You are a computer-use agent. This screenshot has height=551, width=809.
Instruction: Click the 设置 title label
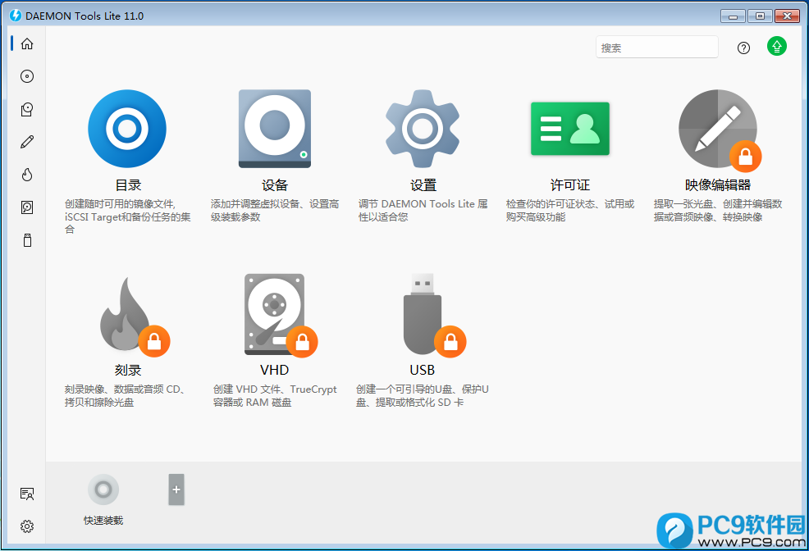(x=423, y=184)
